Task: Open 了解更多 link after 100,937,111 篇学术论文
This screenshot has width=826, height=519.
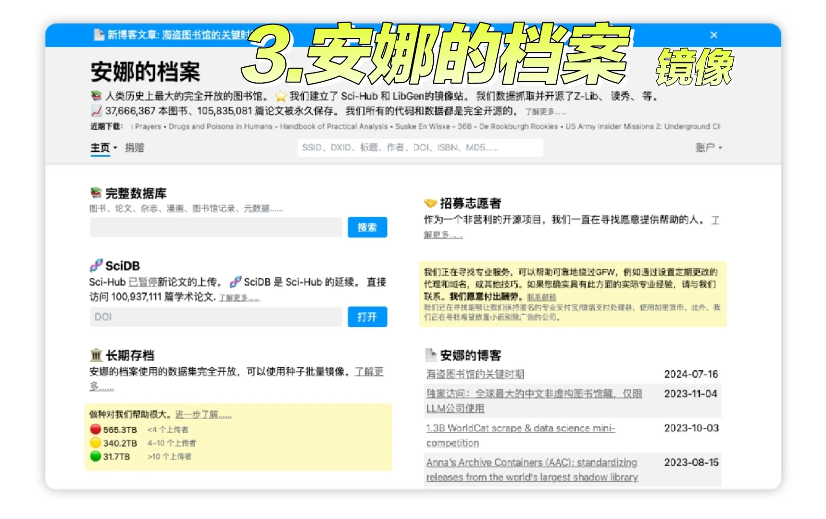Action: click(x=239, y=298)
